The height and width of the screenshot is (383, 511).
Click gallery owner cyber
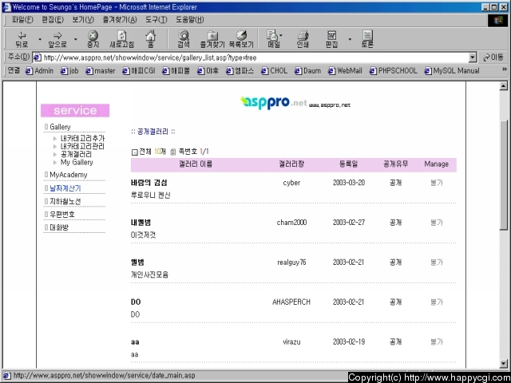291,183
